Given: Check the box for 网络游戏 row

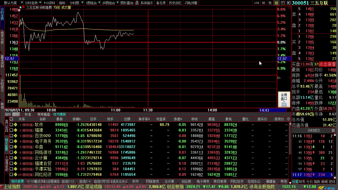Looking at the screenshot, I should click(x=11, y=152).
